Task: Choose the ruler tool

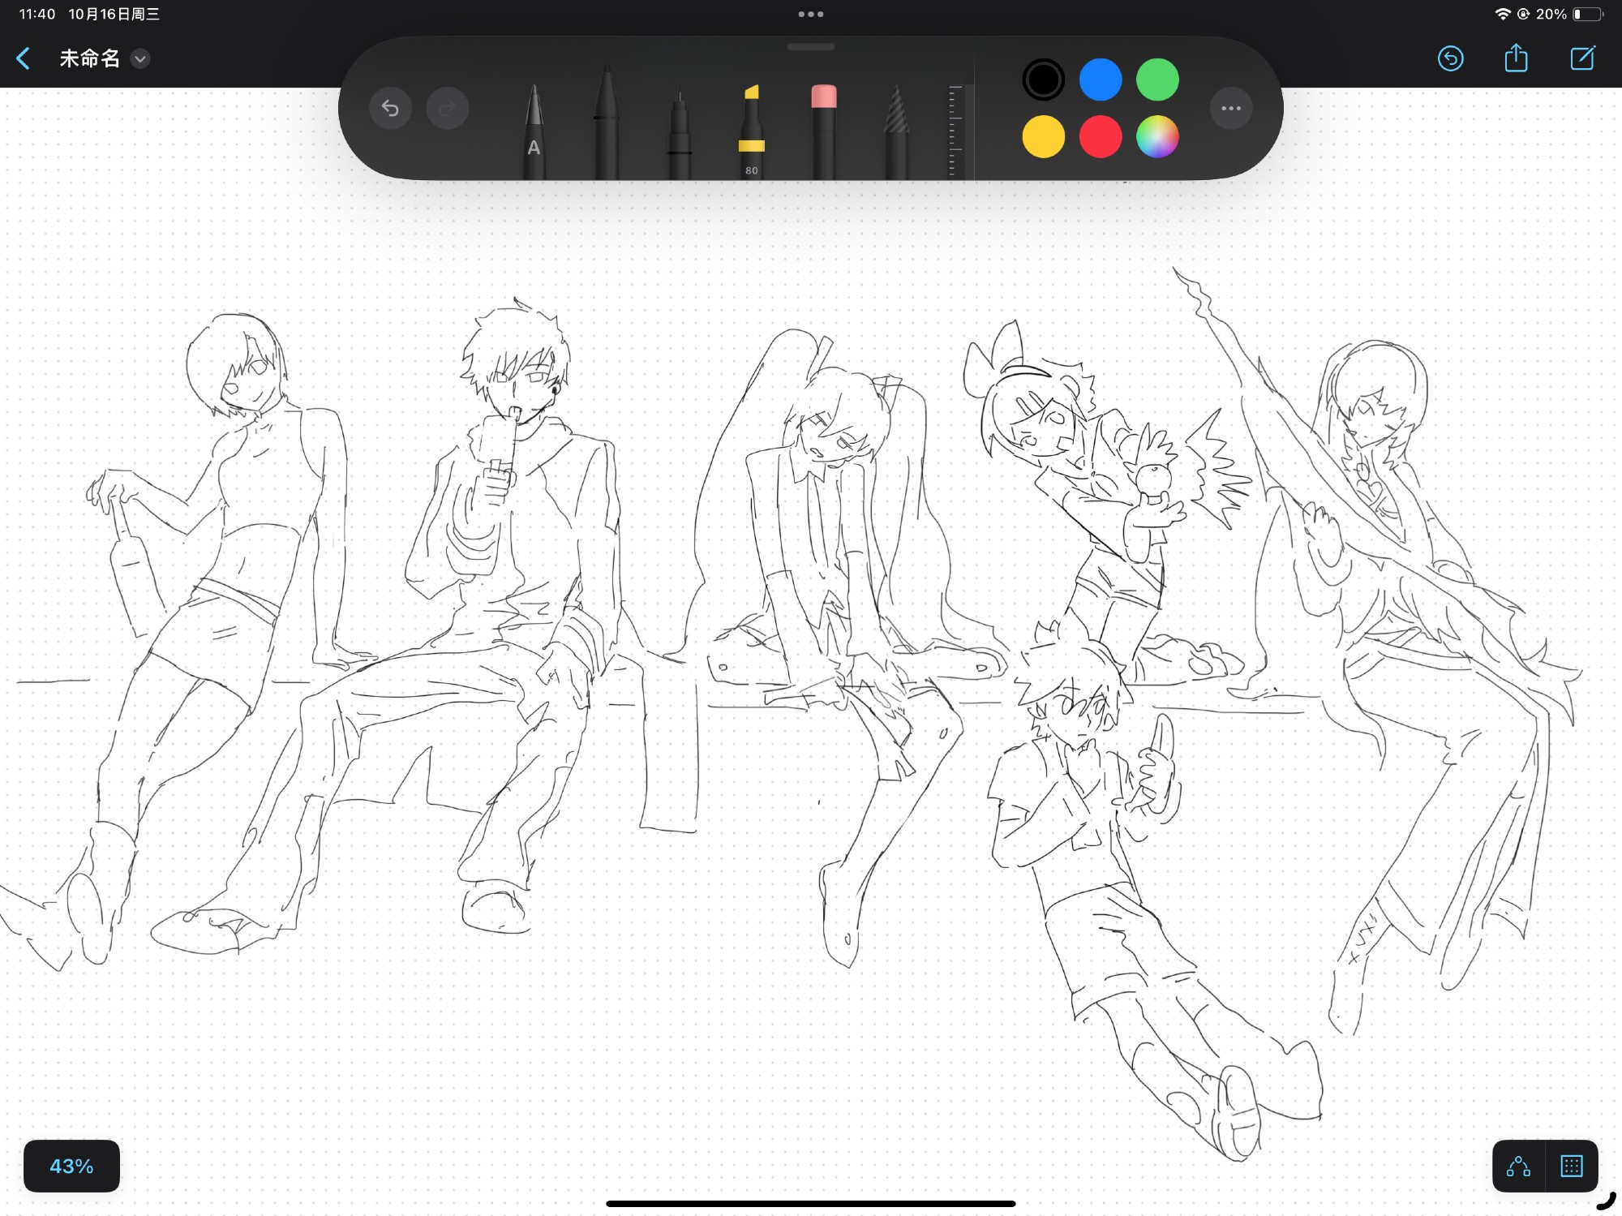Action: [955, 132]
